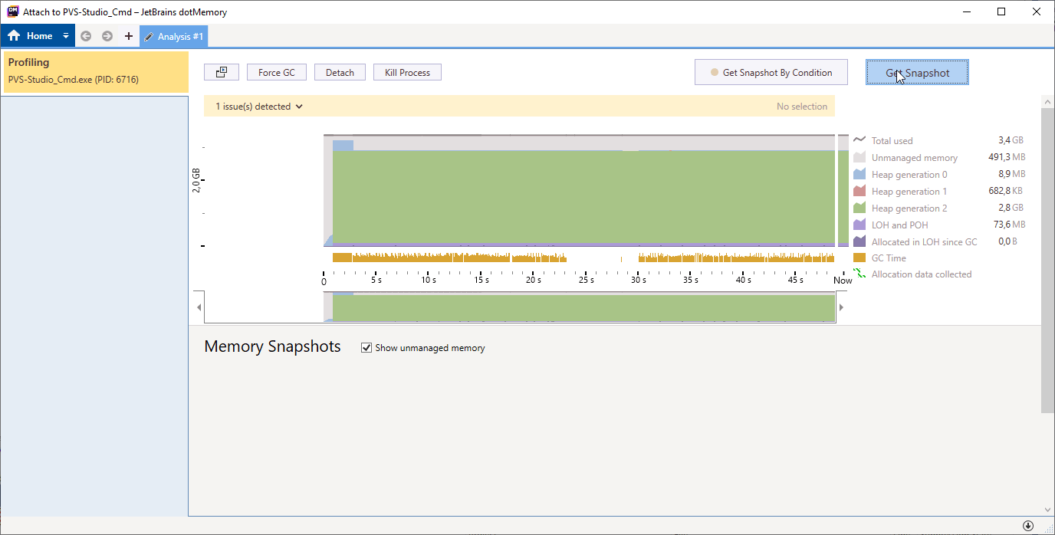
Task: Switch to the Analysis #1 tab
Action: pyautogui.click(x=174, y=36)
